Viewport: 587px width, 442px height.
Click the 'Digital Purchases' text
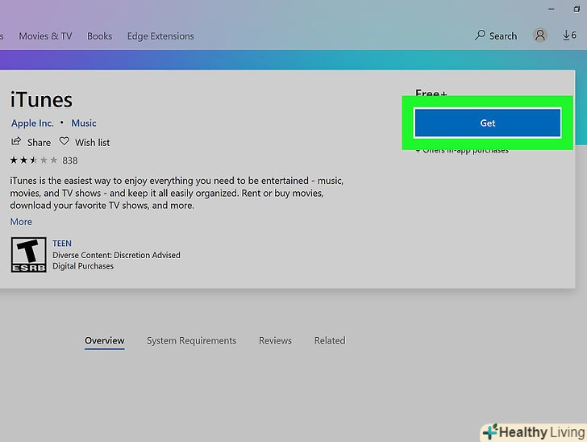83,266
